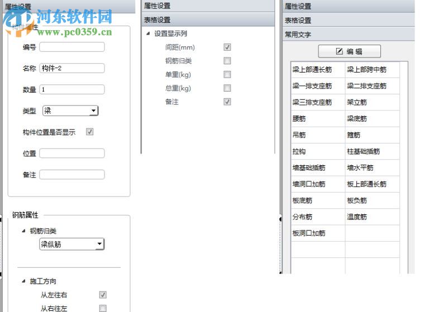Toggle the 间距(mm) column checkbox
The width and height of the screenshot is (429, 312).
click(x=227, y=47)
